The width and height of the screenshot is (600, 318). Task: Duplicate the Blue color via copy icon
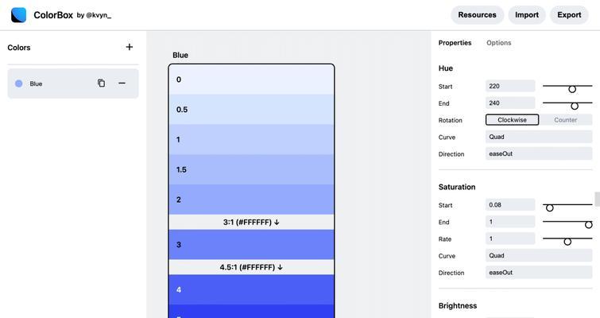(101, 83)
